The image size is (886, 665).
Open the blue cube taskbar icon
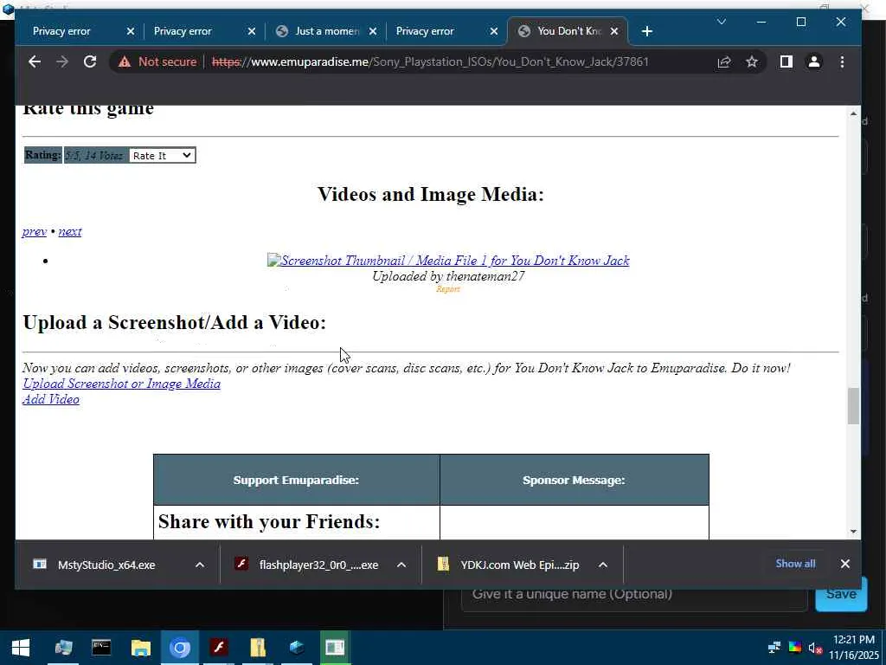[297, 648]
